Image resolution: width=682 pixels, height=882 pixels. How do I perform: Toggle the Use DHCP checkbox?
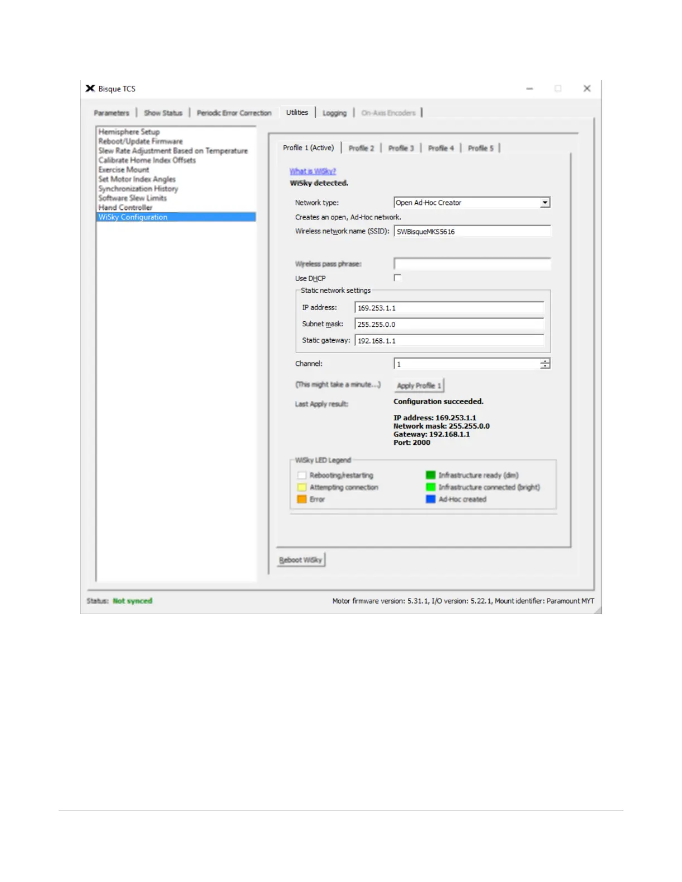coord(397,278)
